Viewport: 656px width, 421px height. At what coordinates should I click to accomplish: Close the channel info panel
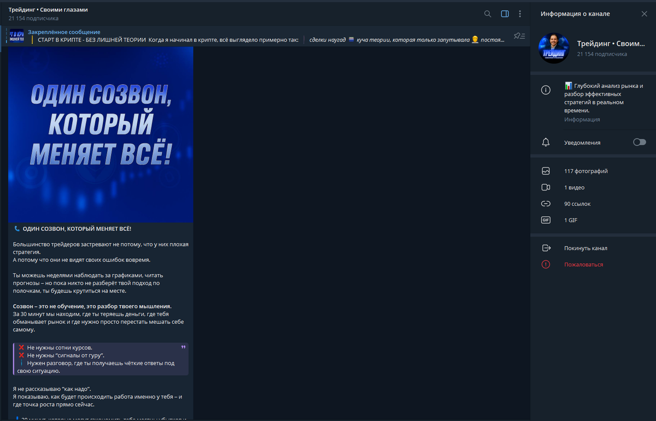(x=644, y=14)
